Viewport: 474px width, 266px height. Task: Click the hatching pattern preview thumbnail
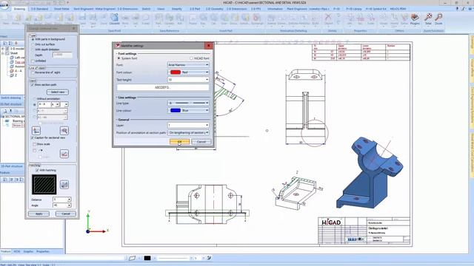tap(44, 185)
